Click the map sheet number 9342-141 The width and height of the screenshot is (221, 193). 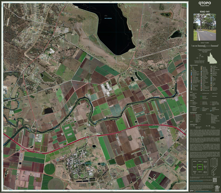pos(205,12)
